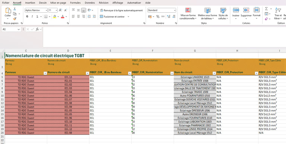Open the Mise en page tab
This screenshot has width=286, height=144.
(x=58, y=3)
